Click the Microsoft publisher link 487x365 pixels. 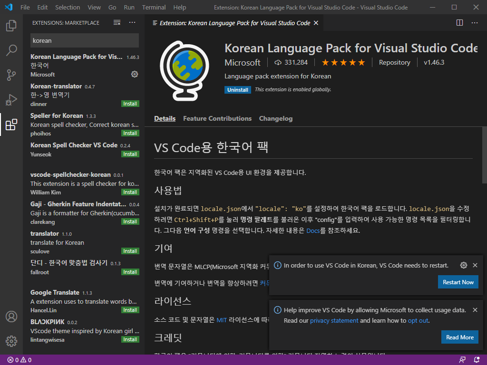pyautogui.click(x=242, y=63)
